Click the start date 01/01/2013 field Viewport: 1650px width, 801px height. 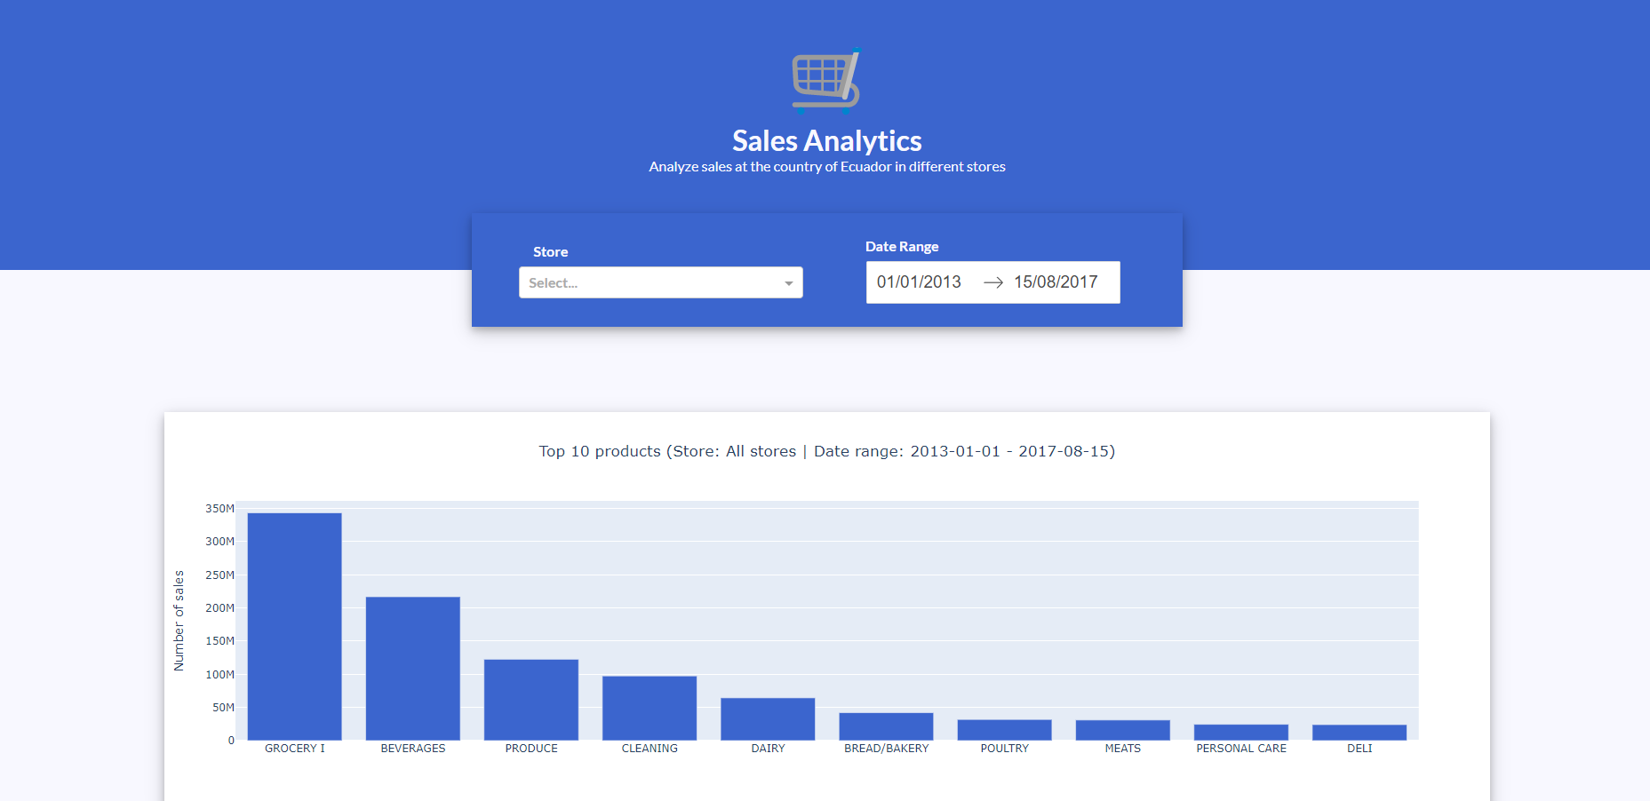[919, 282]
